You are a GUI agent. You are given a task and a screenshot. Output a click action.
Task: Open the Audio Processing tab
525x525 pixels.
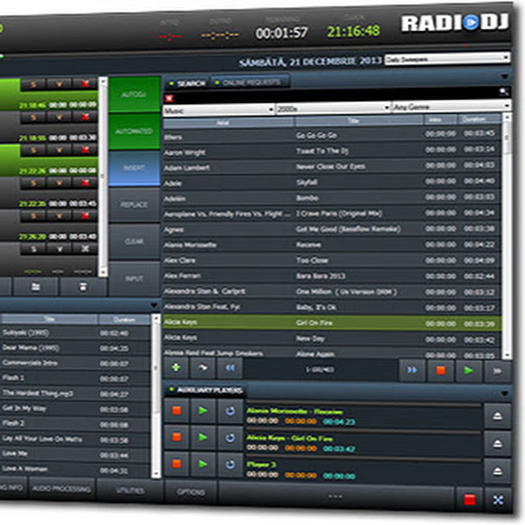[62, 489]
